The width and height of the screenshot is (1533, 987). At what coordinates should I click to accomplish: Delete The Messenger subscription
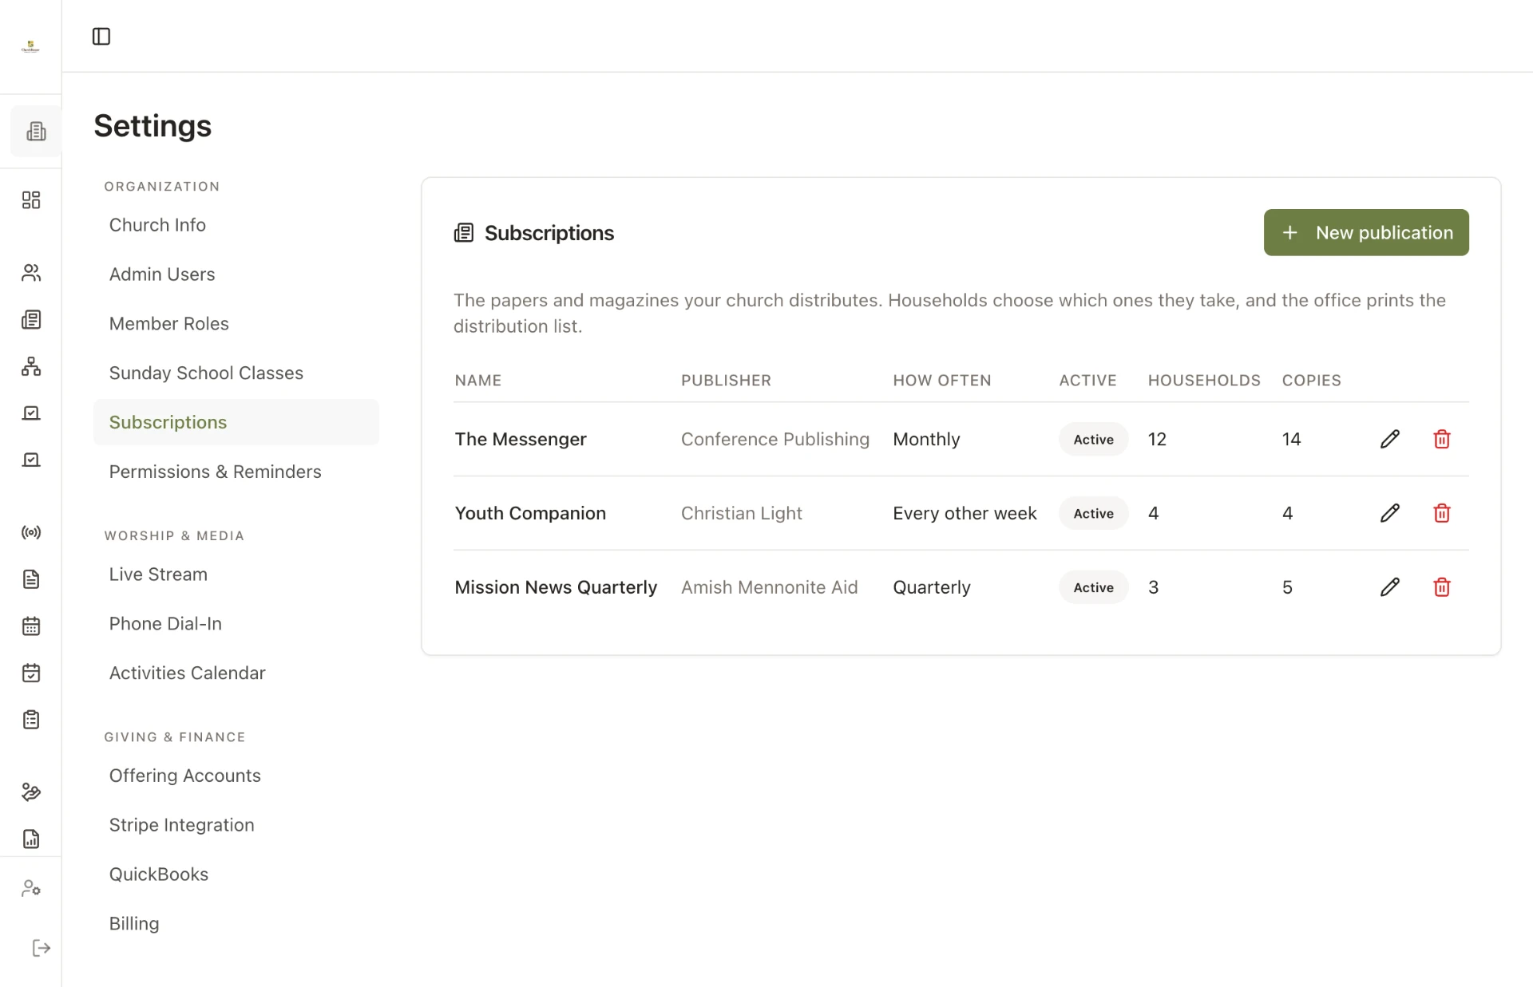point(1441,439)
